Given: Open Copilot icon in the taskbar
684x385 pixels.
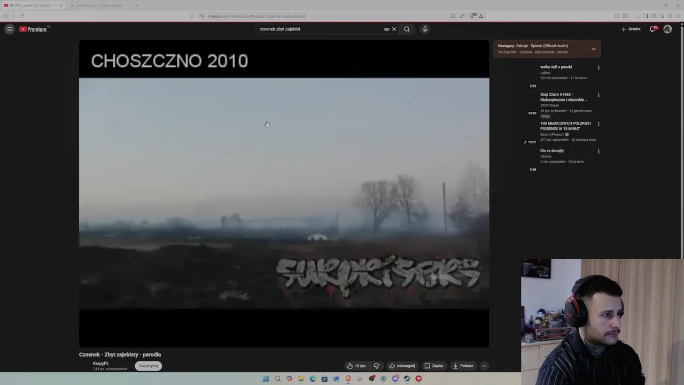Looking at the screenshot, I should click(x=289, y=379).
